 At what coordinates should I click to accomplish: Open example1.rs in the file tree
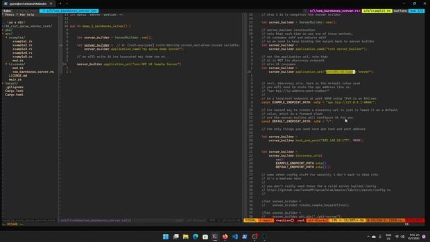pos(22,42)
